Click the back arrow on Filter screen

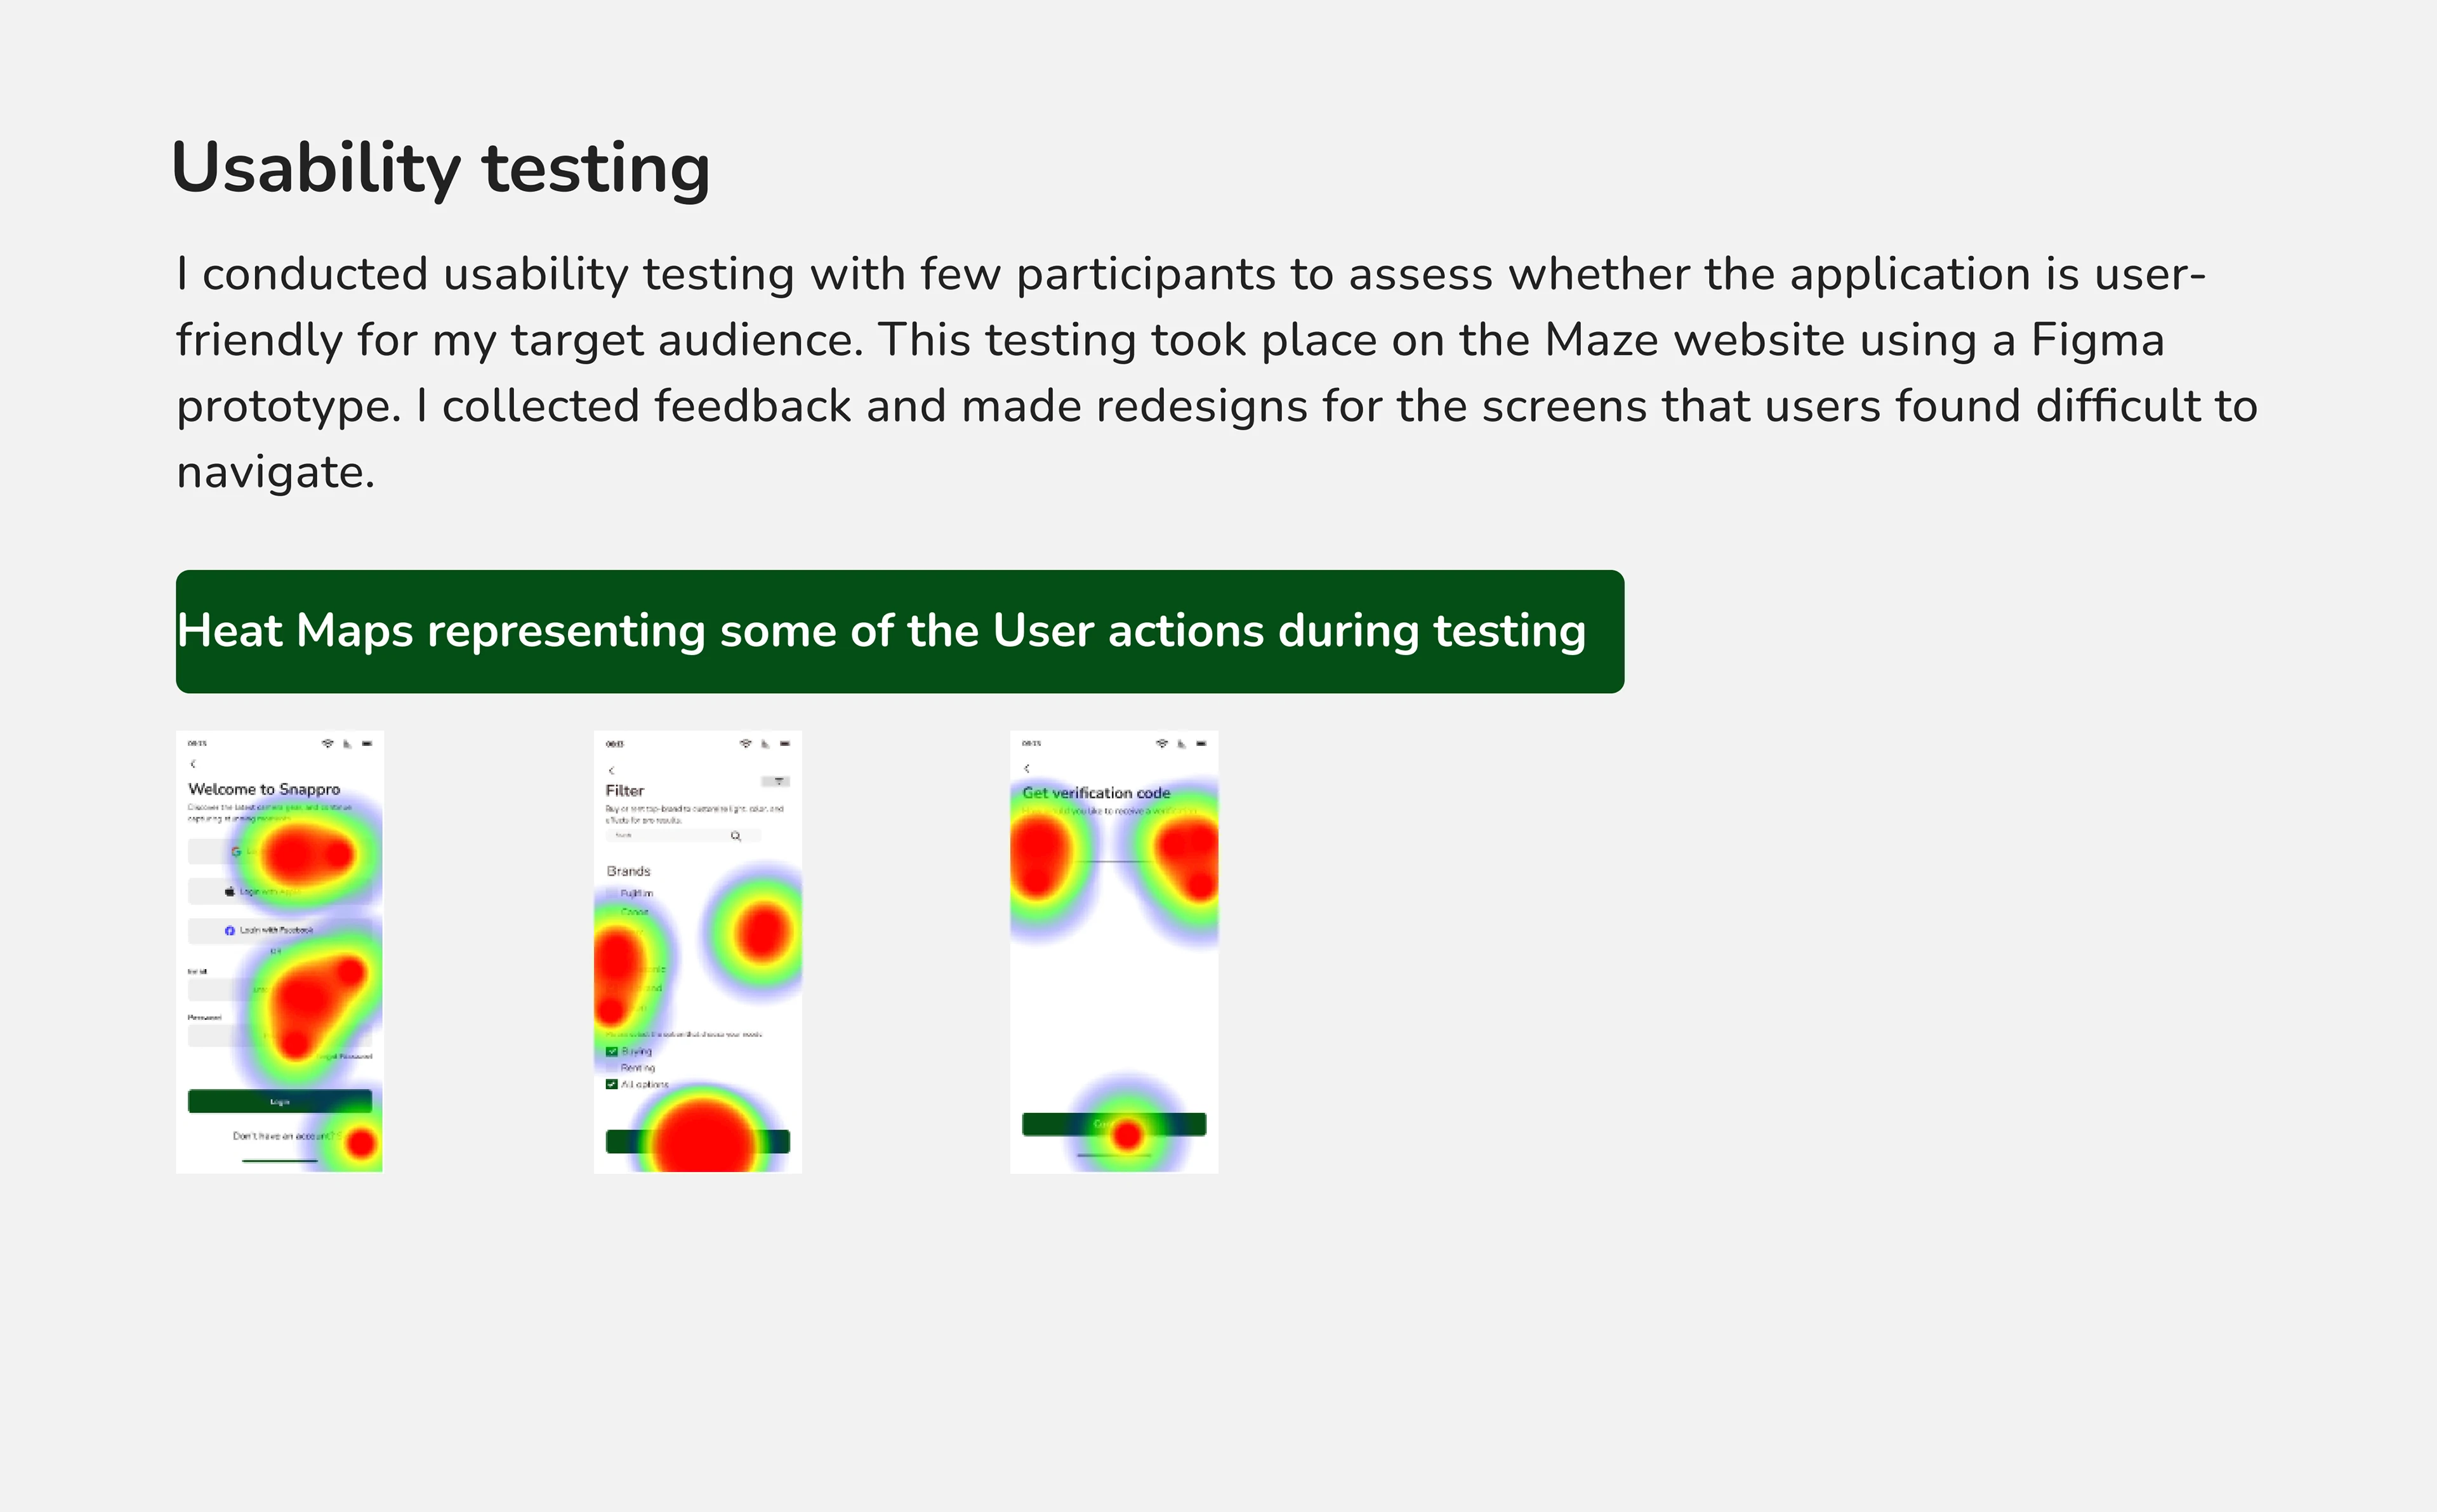[x=611, y=771]
